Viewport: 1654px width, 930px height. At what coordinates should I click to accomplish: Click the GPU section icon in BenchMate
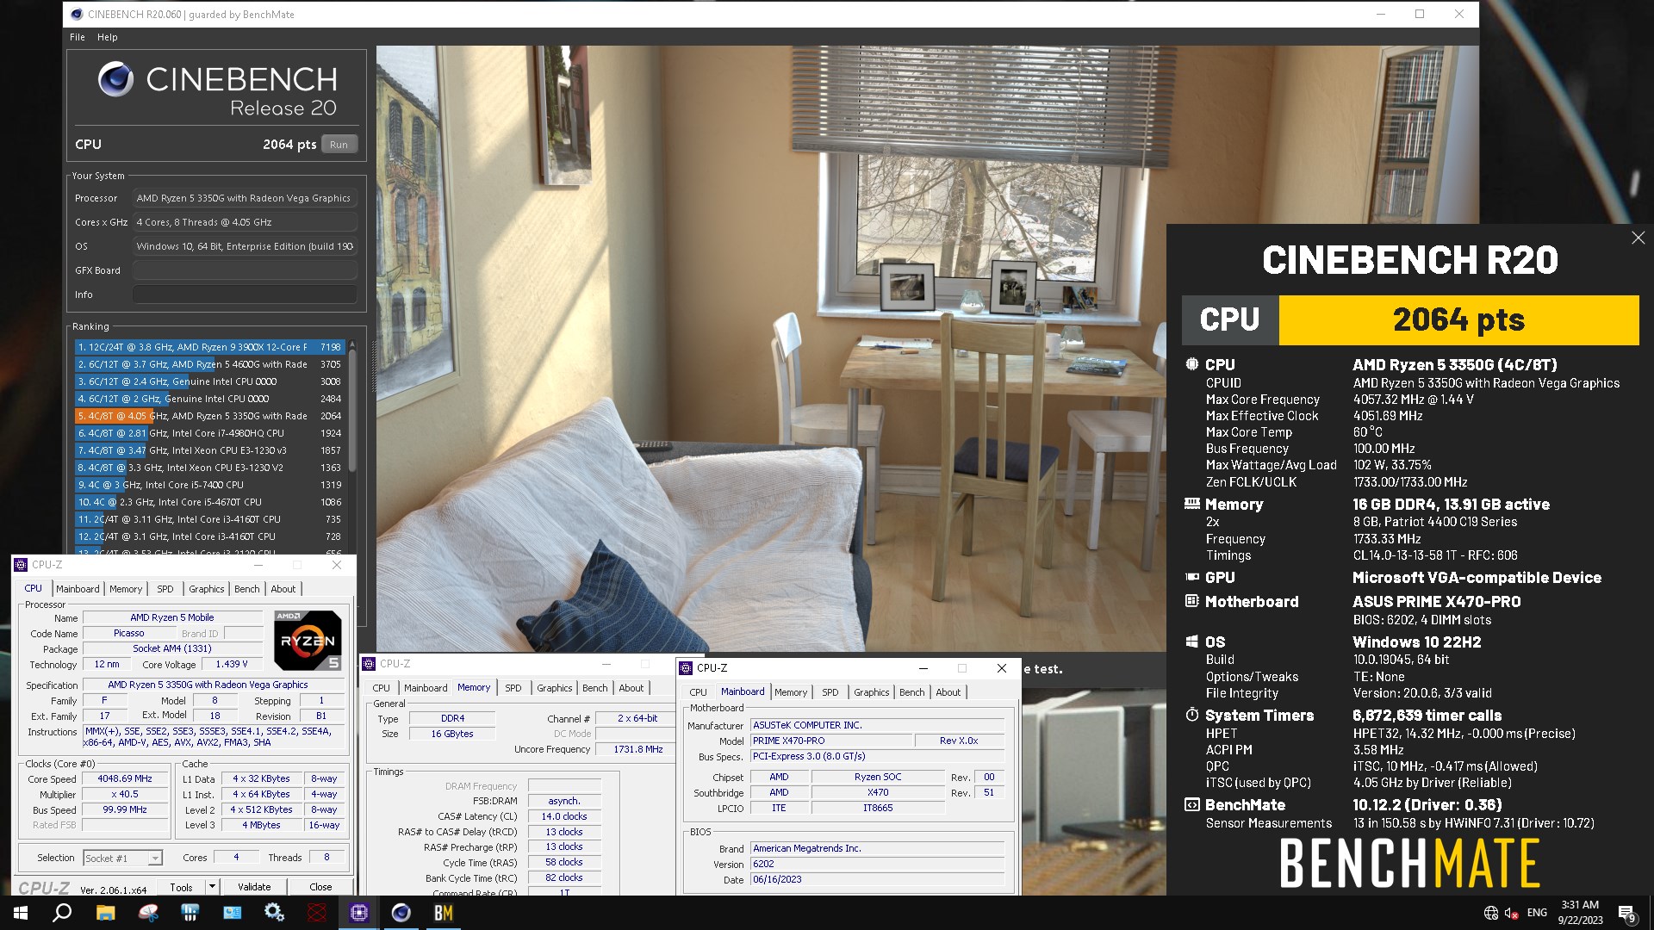[1192, 577]
